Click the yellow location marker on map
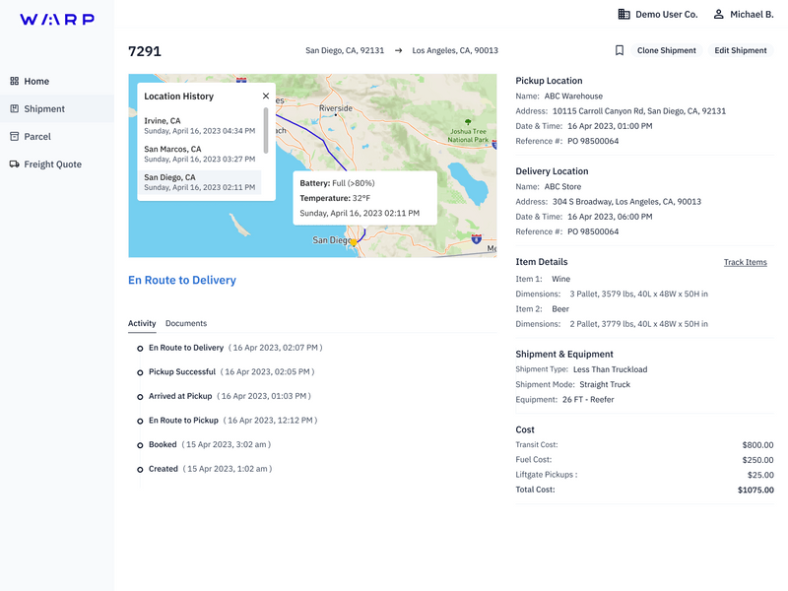Screen dimensions: 788x591 click(354, 241)
